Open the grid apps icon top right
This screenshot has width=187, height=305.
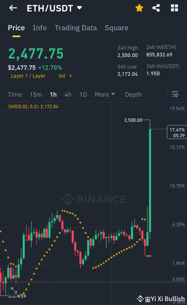pyautogui.click(x=174, y=8)
